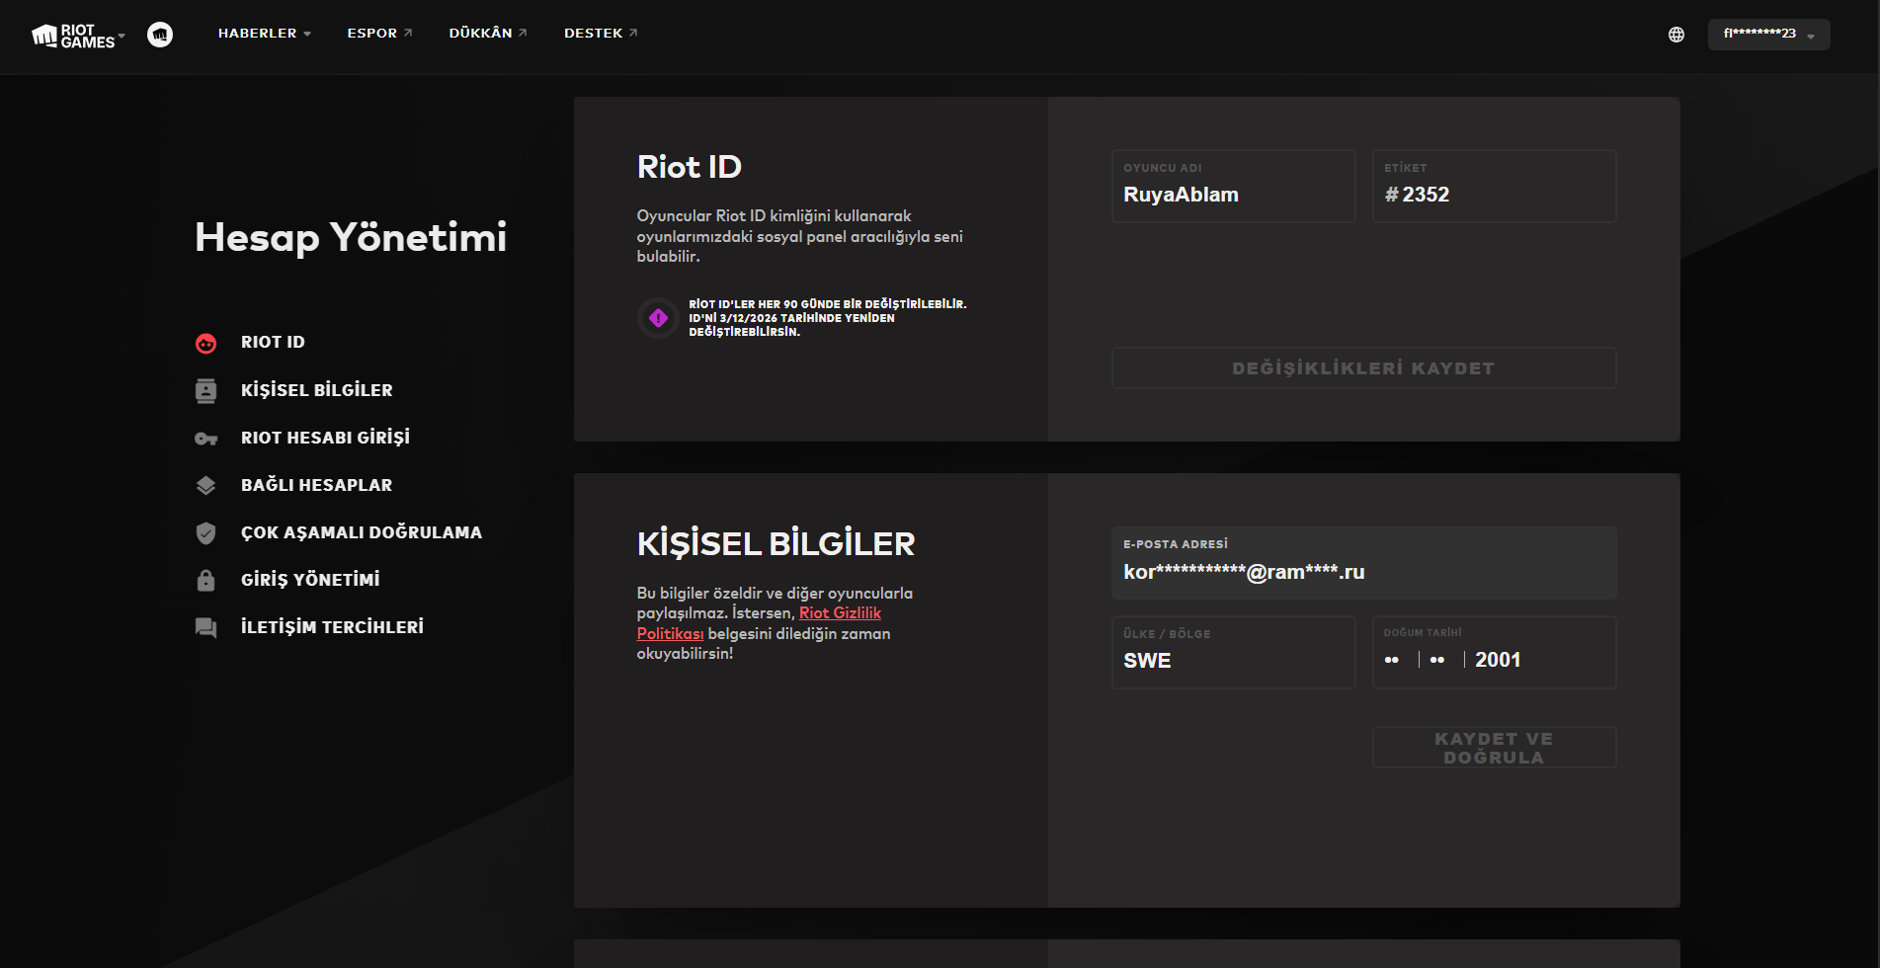
Task: Click KAYDET VE DOĞRULA button
Action: (x=1494, y=748)
